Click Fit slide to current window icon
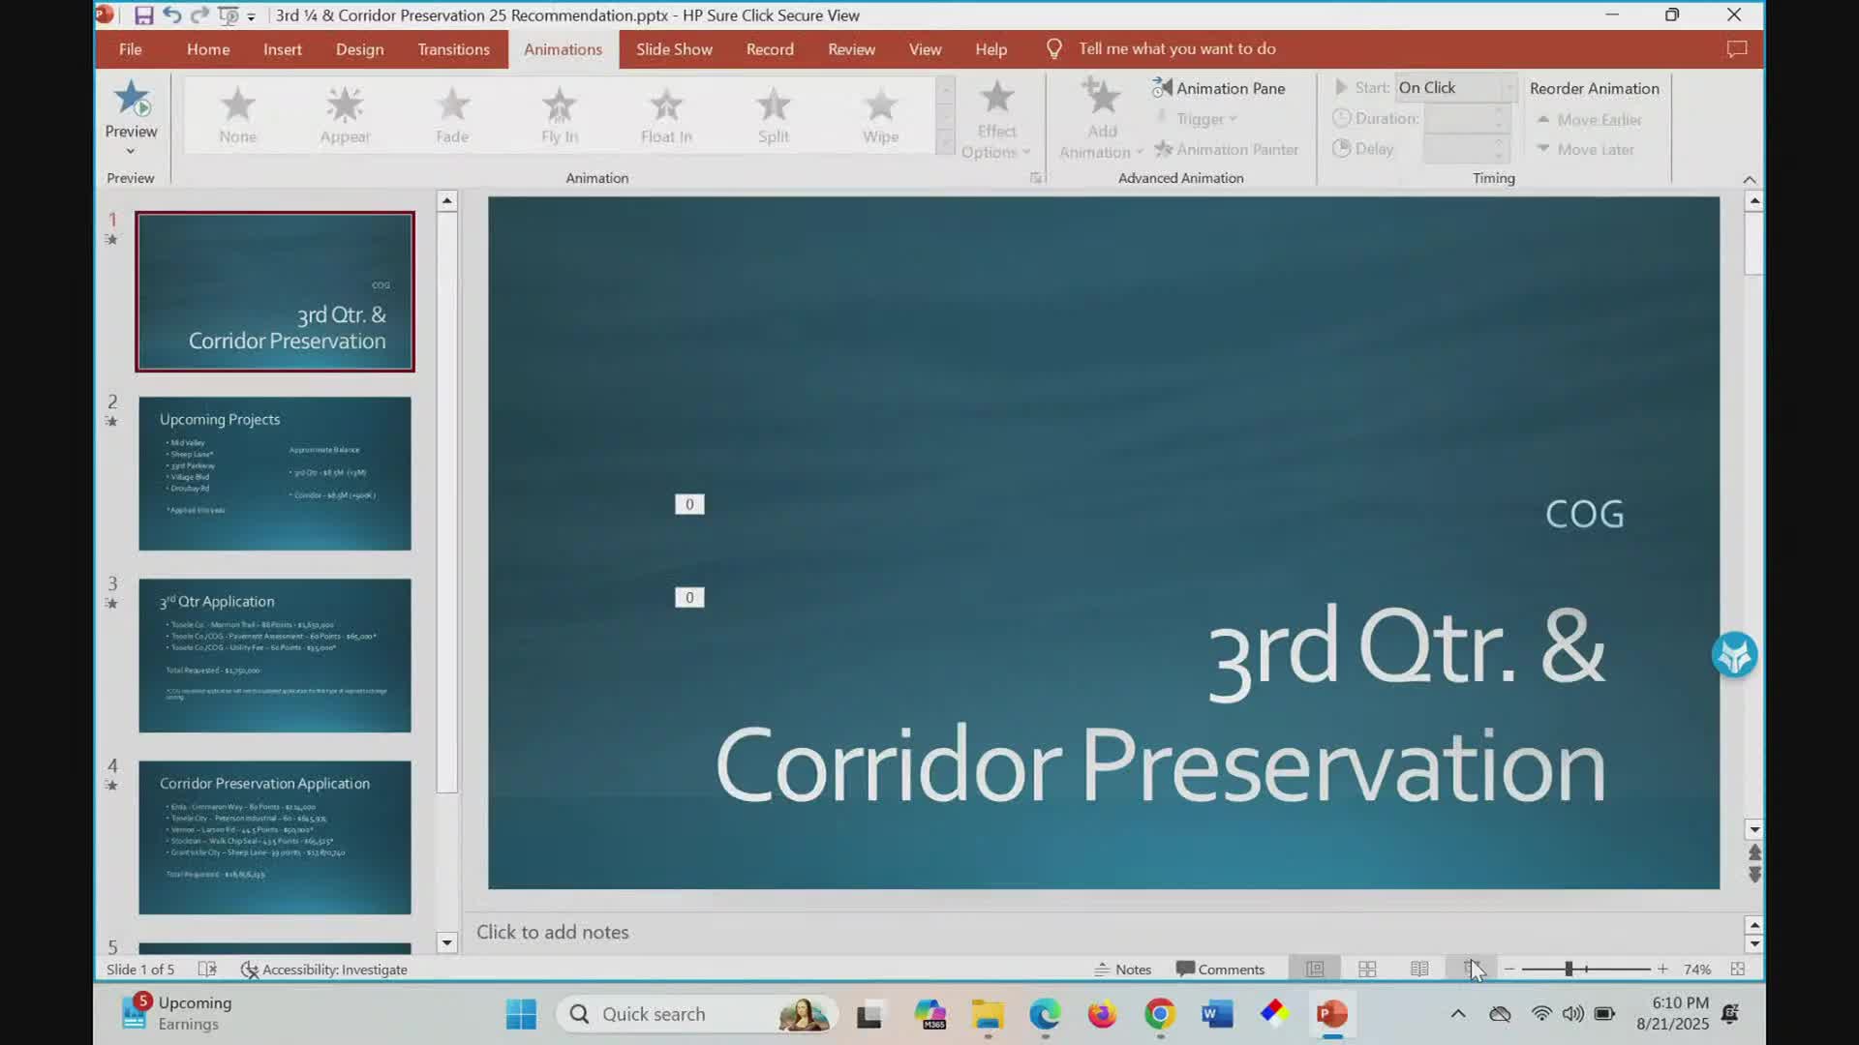This screenshot has width=1859, height=1045. 1738,969
